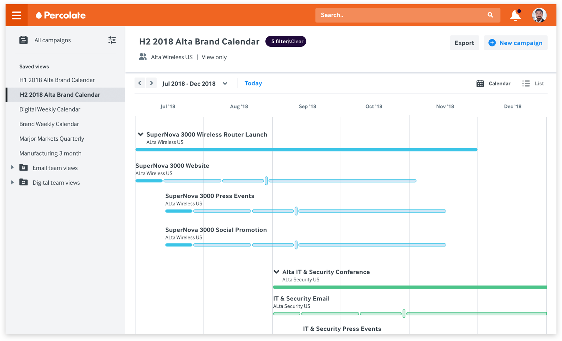Go to the previous date range

[140, 83]
